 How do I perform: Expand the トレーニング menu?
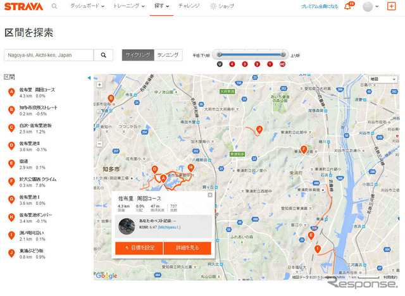[x=129, y=6]
